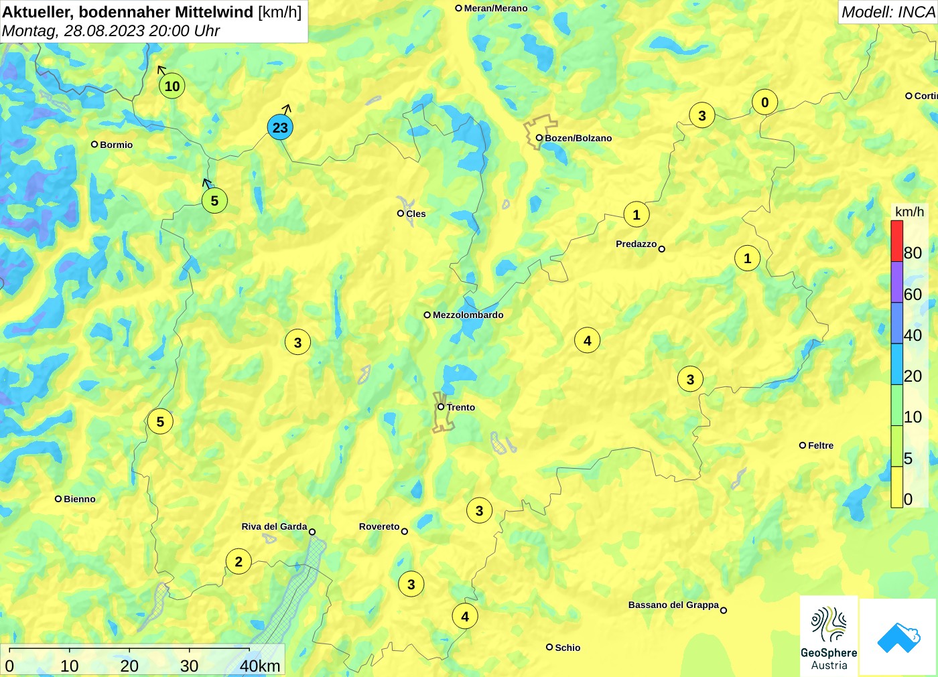This screenshot has width=938, height=677.
Task: Click the Predazzo town label
Action: [636, 244]
